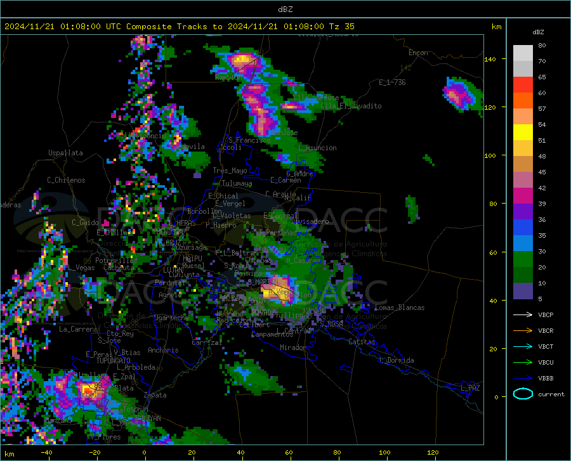The height and width of the screenshot is (461, 571).
Task: Click the 'VBBB' legend label
Action: tap(546, 378)
